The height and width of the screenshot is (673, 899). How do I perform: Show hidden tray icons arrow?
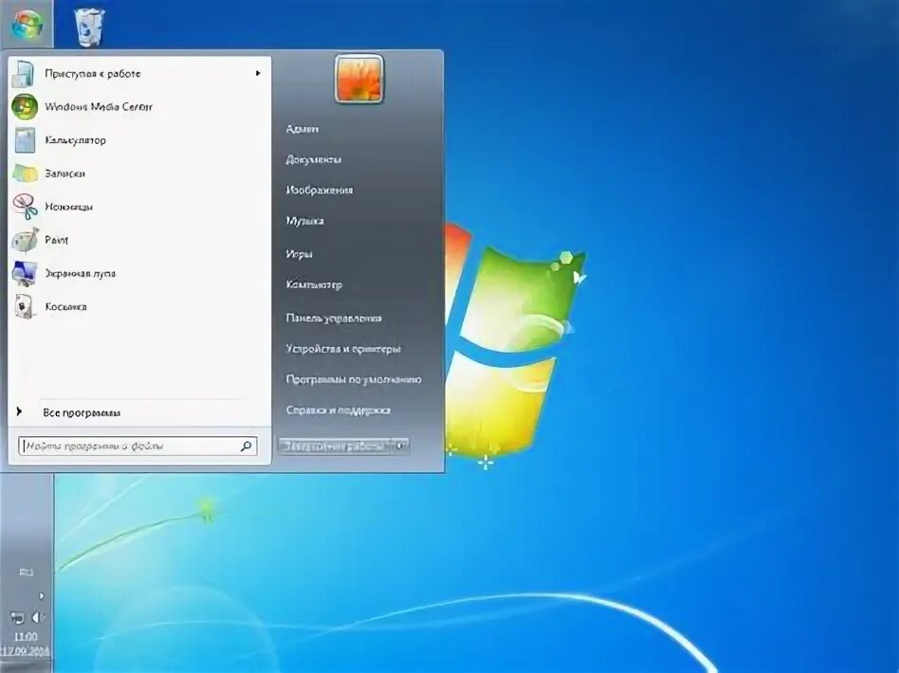(42, 595)
